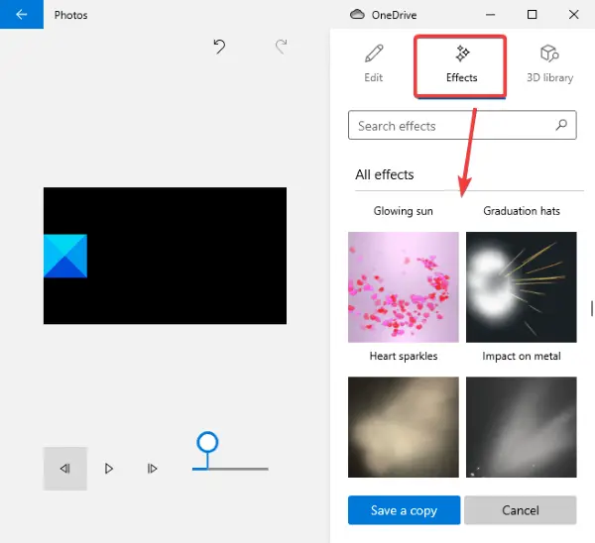Open the Edit tab
This screenshot has height=543, width=595.
(374, 63)
